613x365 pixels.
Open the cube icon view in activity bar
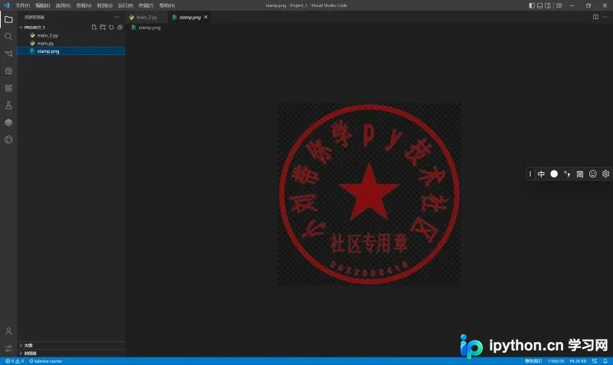[x=8, y=122]
